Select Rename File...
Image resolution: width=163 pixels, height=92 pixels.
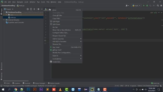click(66, 44)
